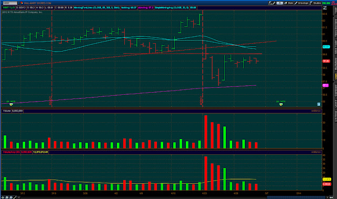
Task: Click the magenta slow average line
Action: coord(129,94)
